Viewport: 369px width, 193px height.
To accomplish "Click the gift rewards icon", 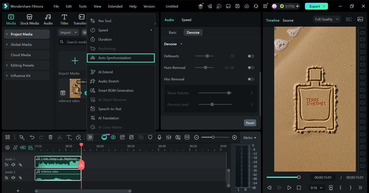I will tap(201, 6).
